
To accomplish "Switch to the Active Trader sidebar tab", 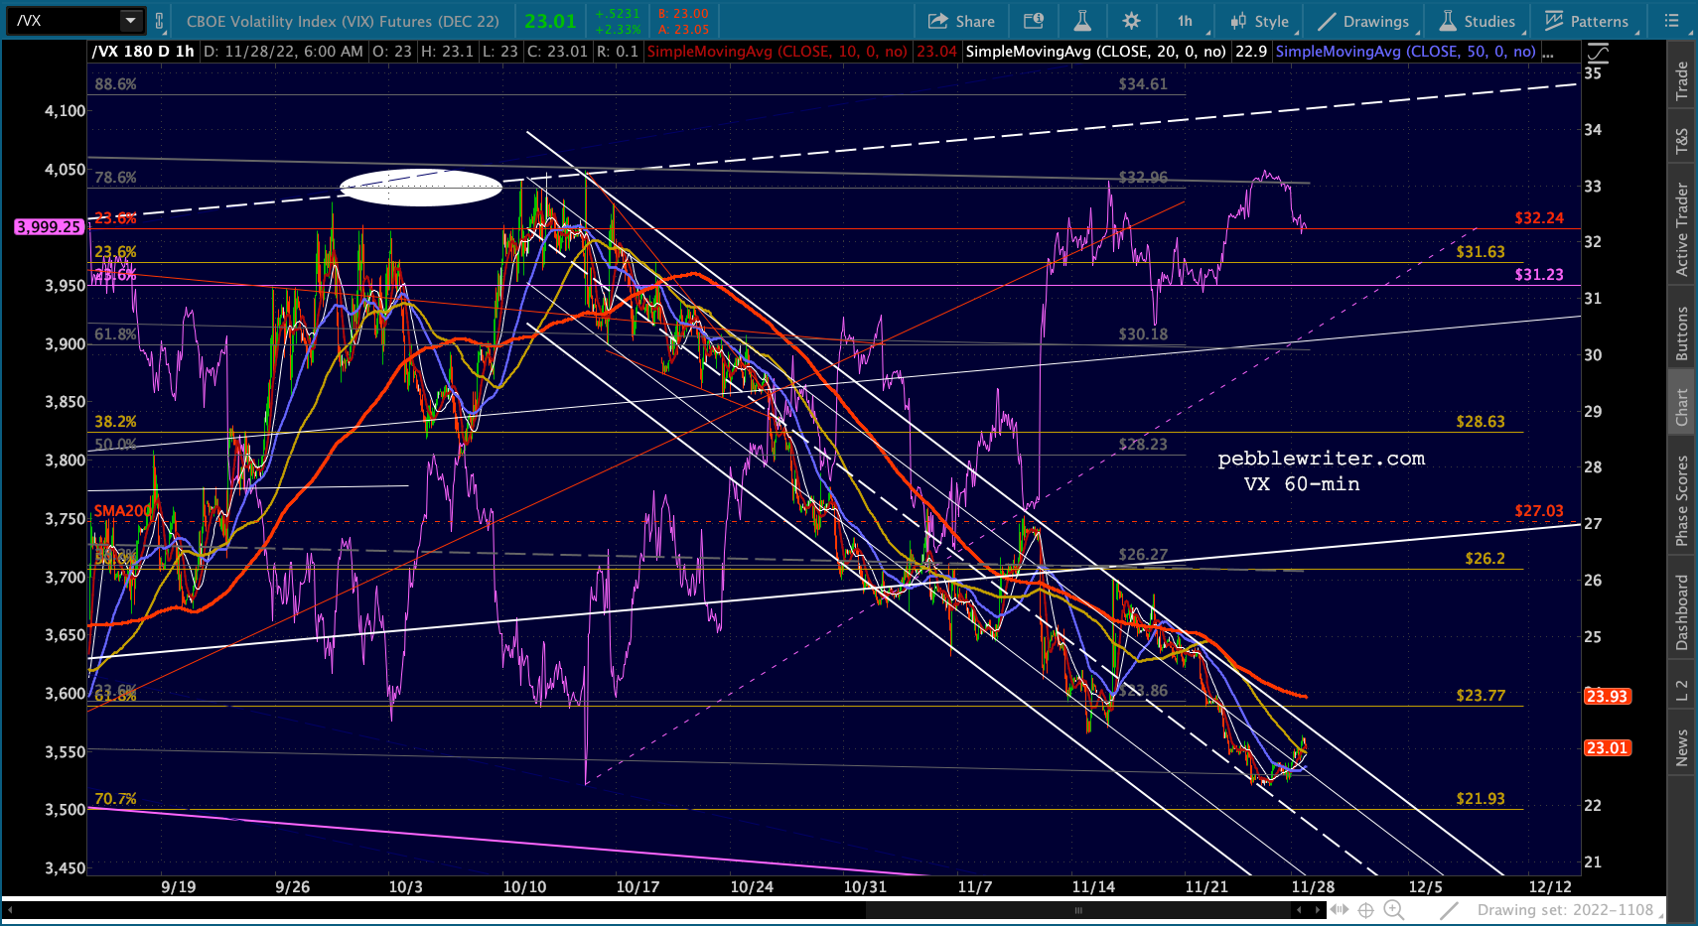I will click(x=1681, y=229).
